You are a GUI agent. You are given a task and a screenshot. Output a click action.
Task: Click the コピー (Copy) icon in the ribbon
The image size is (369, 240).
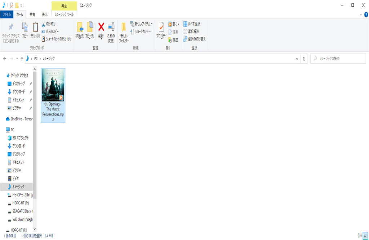[x=25, y=27]
